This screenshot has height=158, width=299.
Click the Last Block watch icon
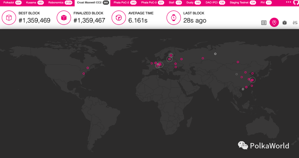174,18
